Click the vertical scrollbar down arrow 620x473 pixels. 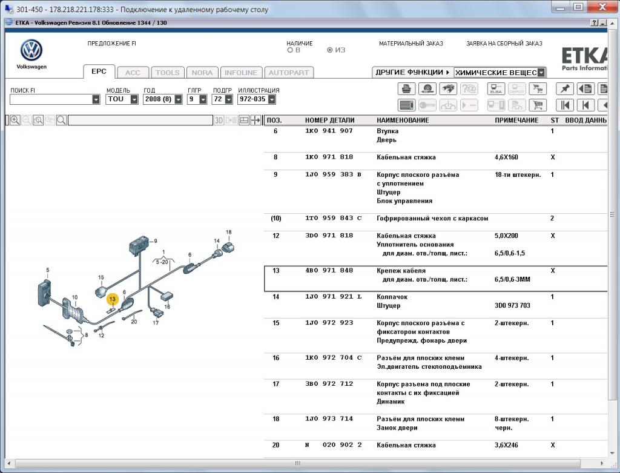click(613, 453)
